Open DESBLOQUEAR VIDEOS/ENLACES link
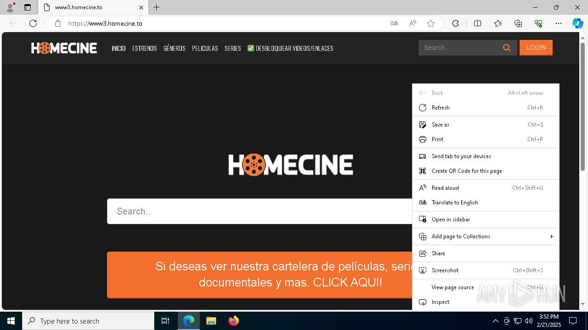Image resolution: width=588 pixels, height=330 pixels. point(290,48)
